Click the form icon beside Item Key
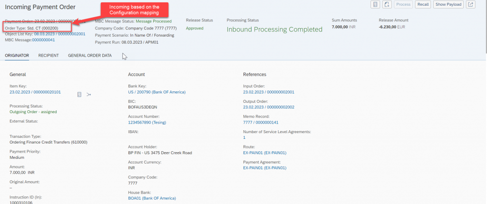This screenshot has width=487, height=204. click(79, 95)
